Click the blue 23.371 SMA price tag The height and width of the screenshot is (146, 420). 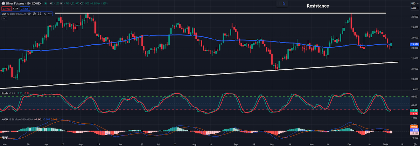tap(414, 44)
